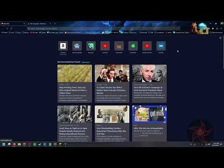Open the Other Bookmarks folder
This screenshot has width=224, height=168.
tap(217, 33)
